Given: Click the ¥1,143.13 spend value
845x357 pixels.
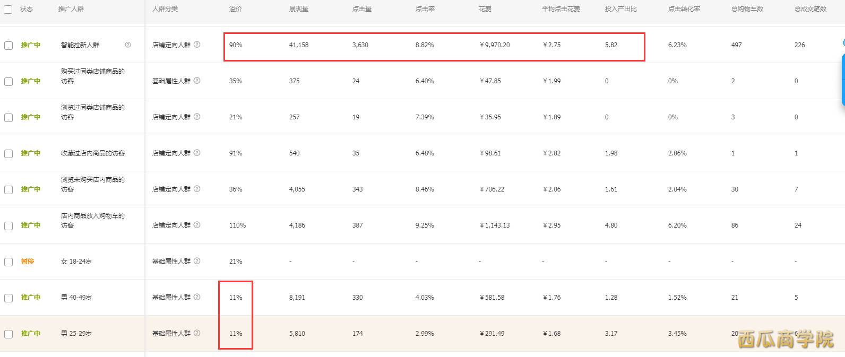Looking at the screenshot, I should pos(495,225).
